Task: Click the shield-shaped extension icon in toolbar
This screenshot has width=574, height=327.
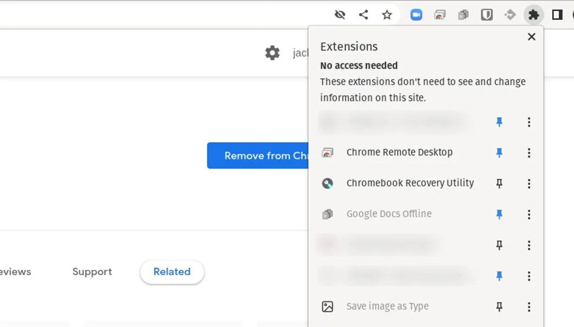Action: [x=487, y=15]
